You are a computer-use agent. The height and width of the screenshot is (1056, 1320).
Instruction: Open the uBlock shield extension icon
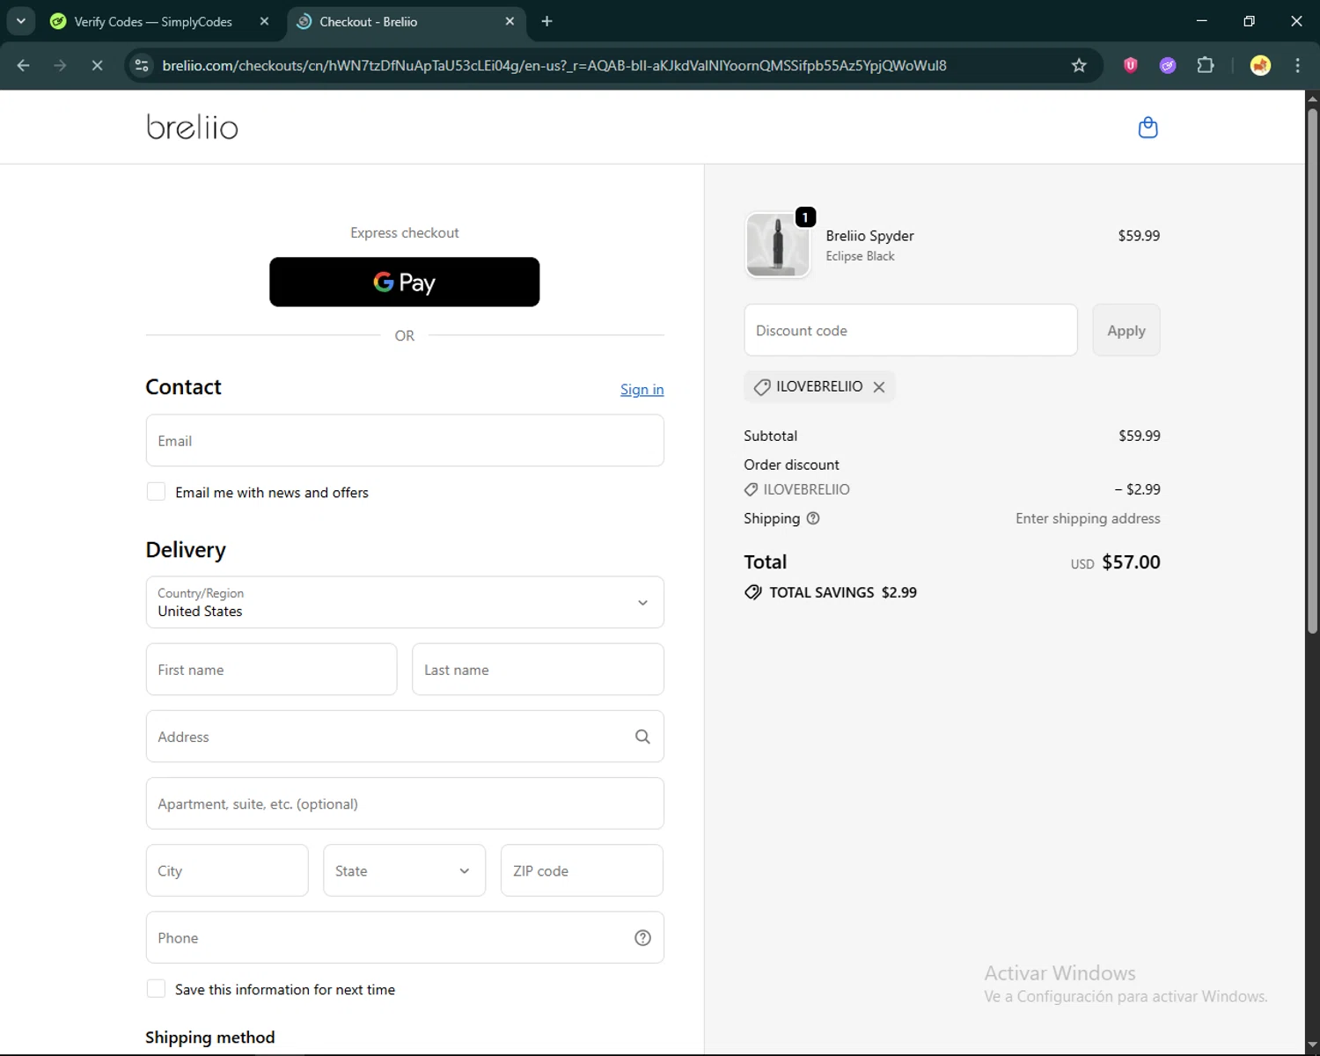pyautogui.click(x=1131, y=65)
